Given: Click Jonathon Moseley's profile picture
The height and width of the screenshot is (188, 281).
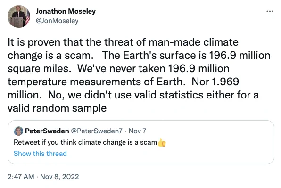Looking at the screenshot, I should (x=19, y=16).
